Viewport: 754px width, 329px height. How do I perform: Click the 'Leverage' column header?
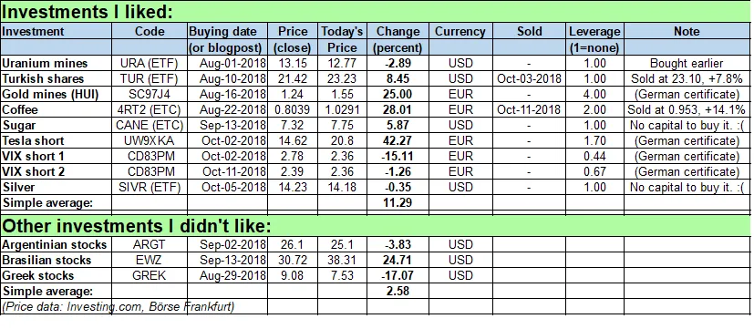tap(594, 32)
